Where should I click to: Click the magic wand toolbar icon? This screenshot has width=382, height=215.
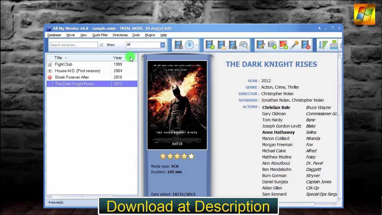tap(294, 45)
